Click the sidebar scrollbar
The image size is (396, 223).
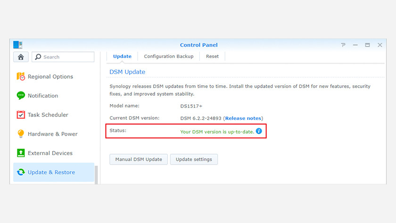pyautogui.click(x=96, y=175)
